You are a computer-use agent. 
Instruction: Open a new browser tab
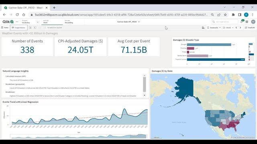(54, 8)
